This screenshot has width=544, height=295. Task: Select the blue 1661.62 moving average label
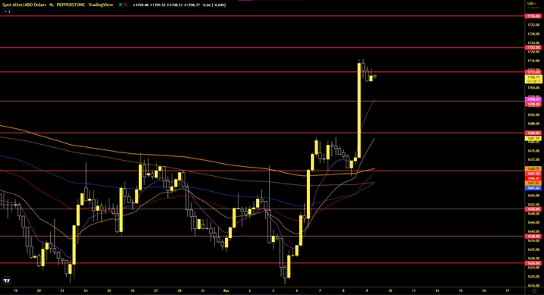click(533, 188)
